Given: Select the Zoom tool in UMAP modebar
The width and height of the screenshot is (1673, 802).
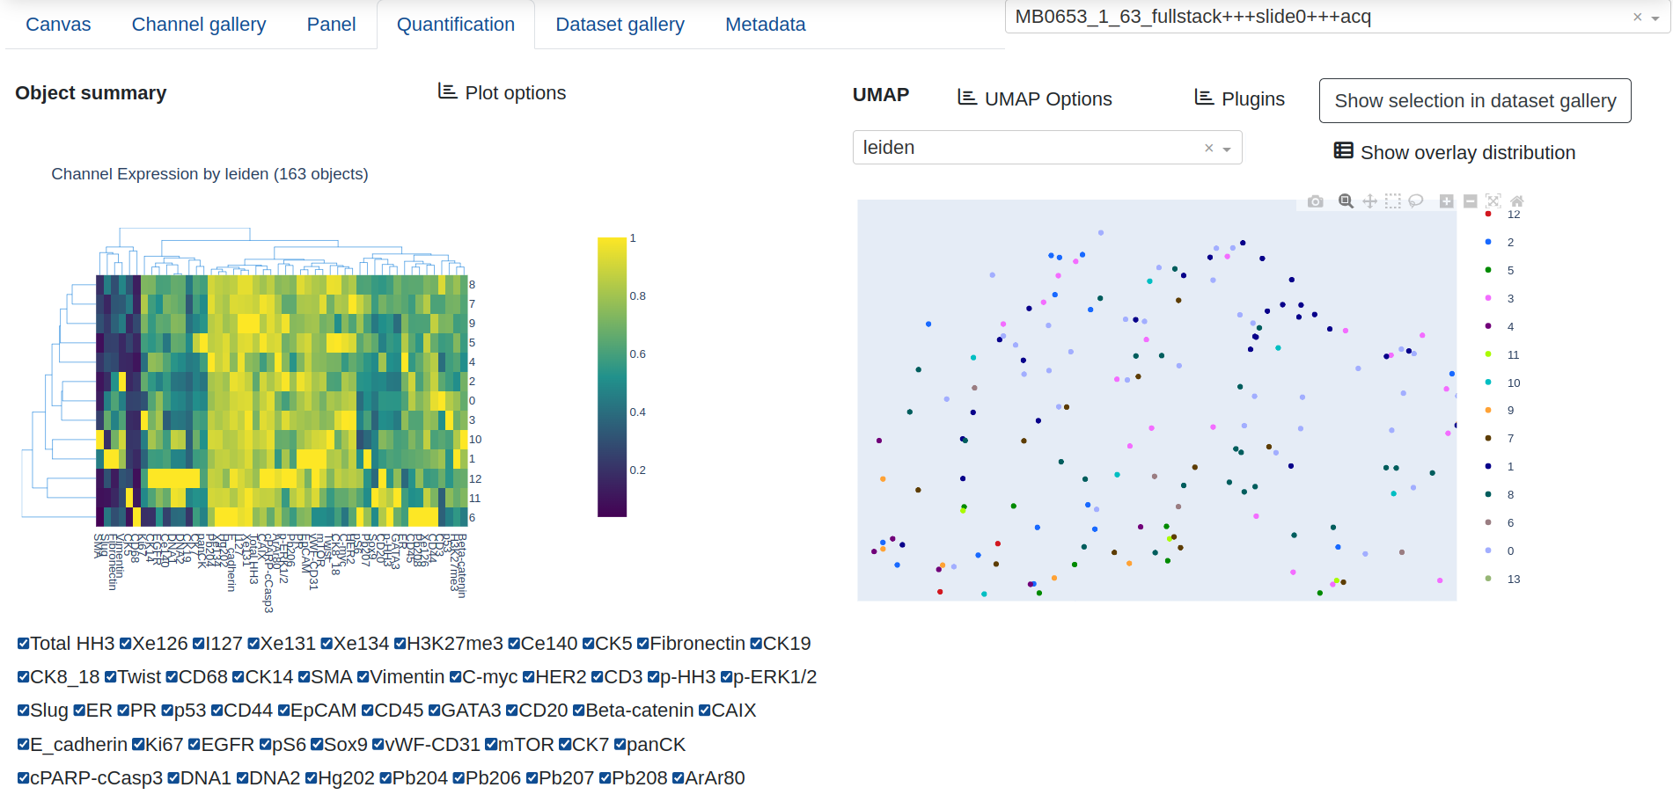Looking at the screenshot, I should (1346, 201).
